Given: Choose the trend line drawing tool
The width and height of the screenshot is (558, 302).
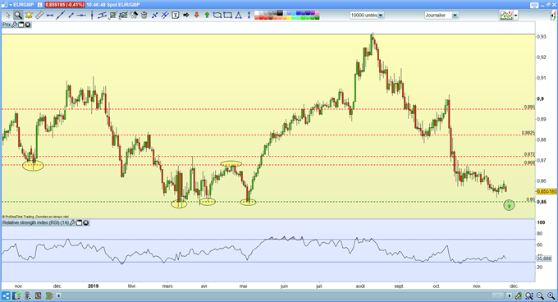Looking at the screenshot, I should coord(61,16).
